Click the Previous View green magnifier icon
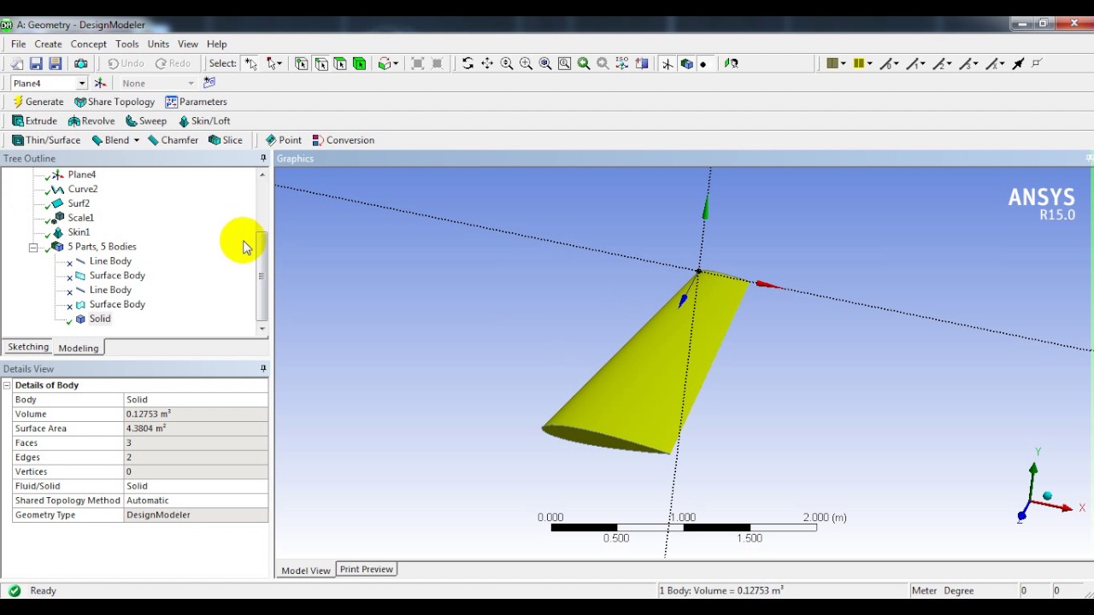The image size is (1094, 615). coord(584,63)
